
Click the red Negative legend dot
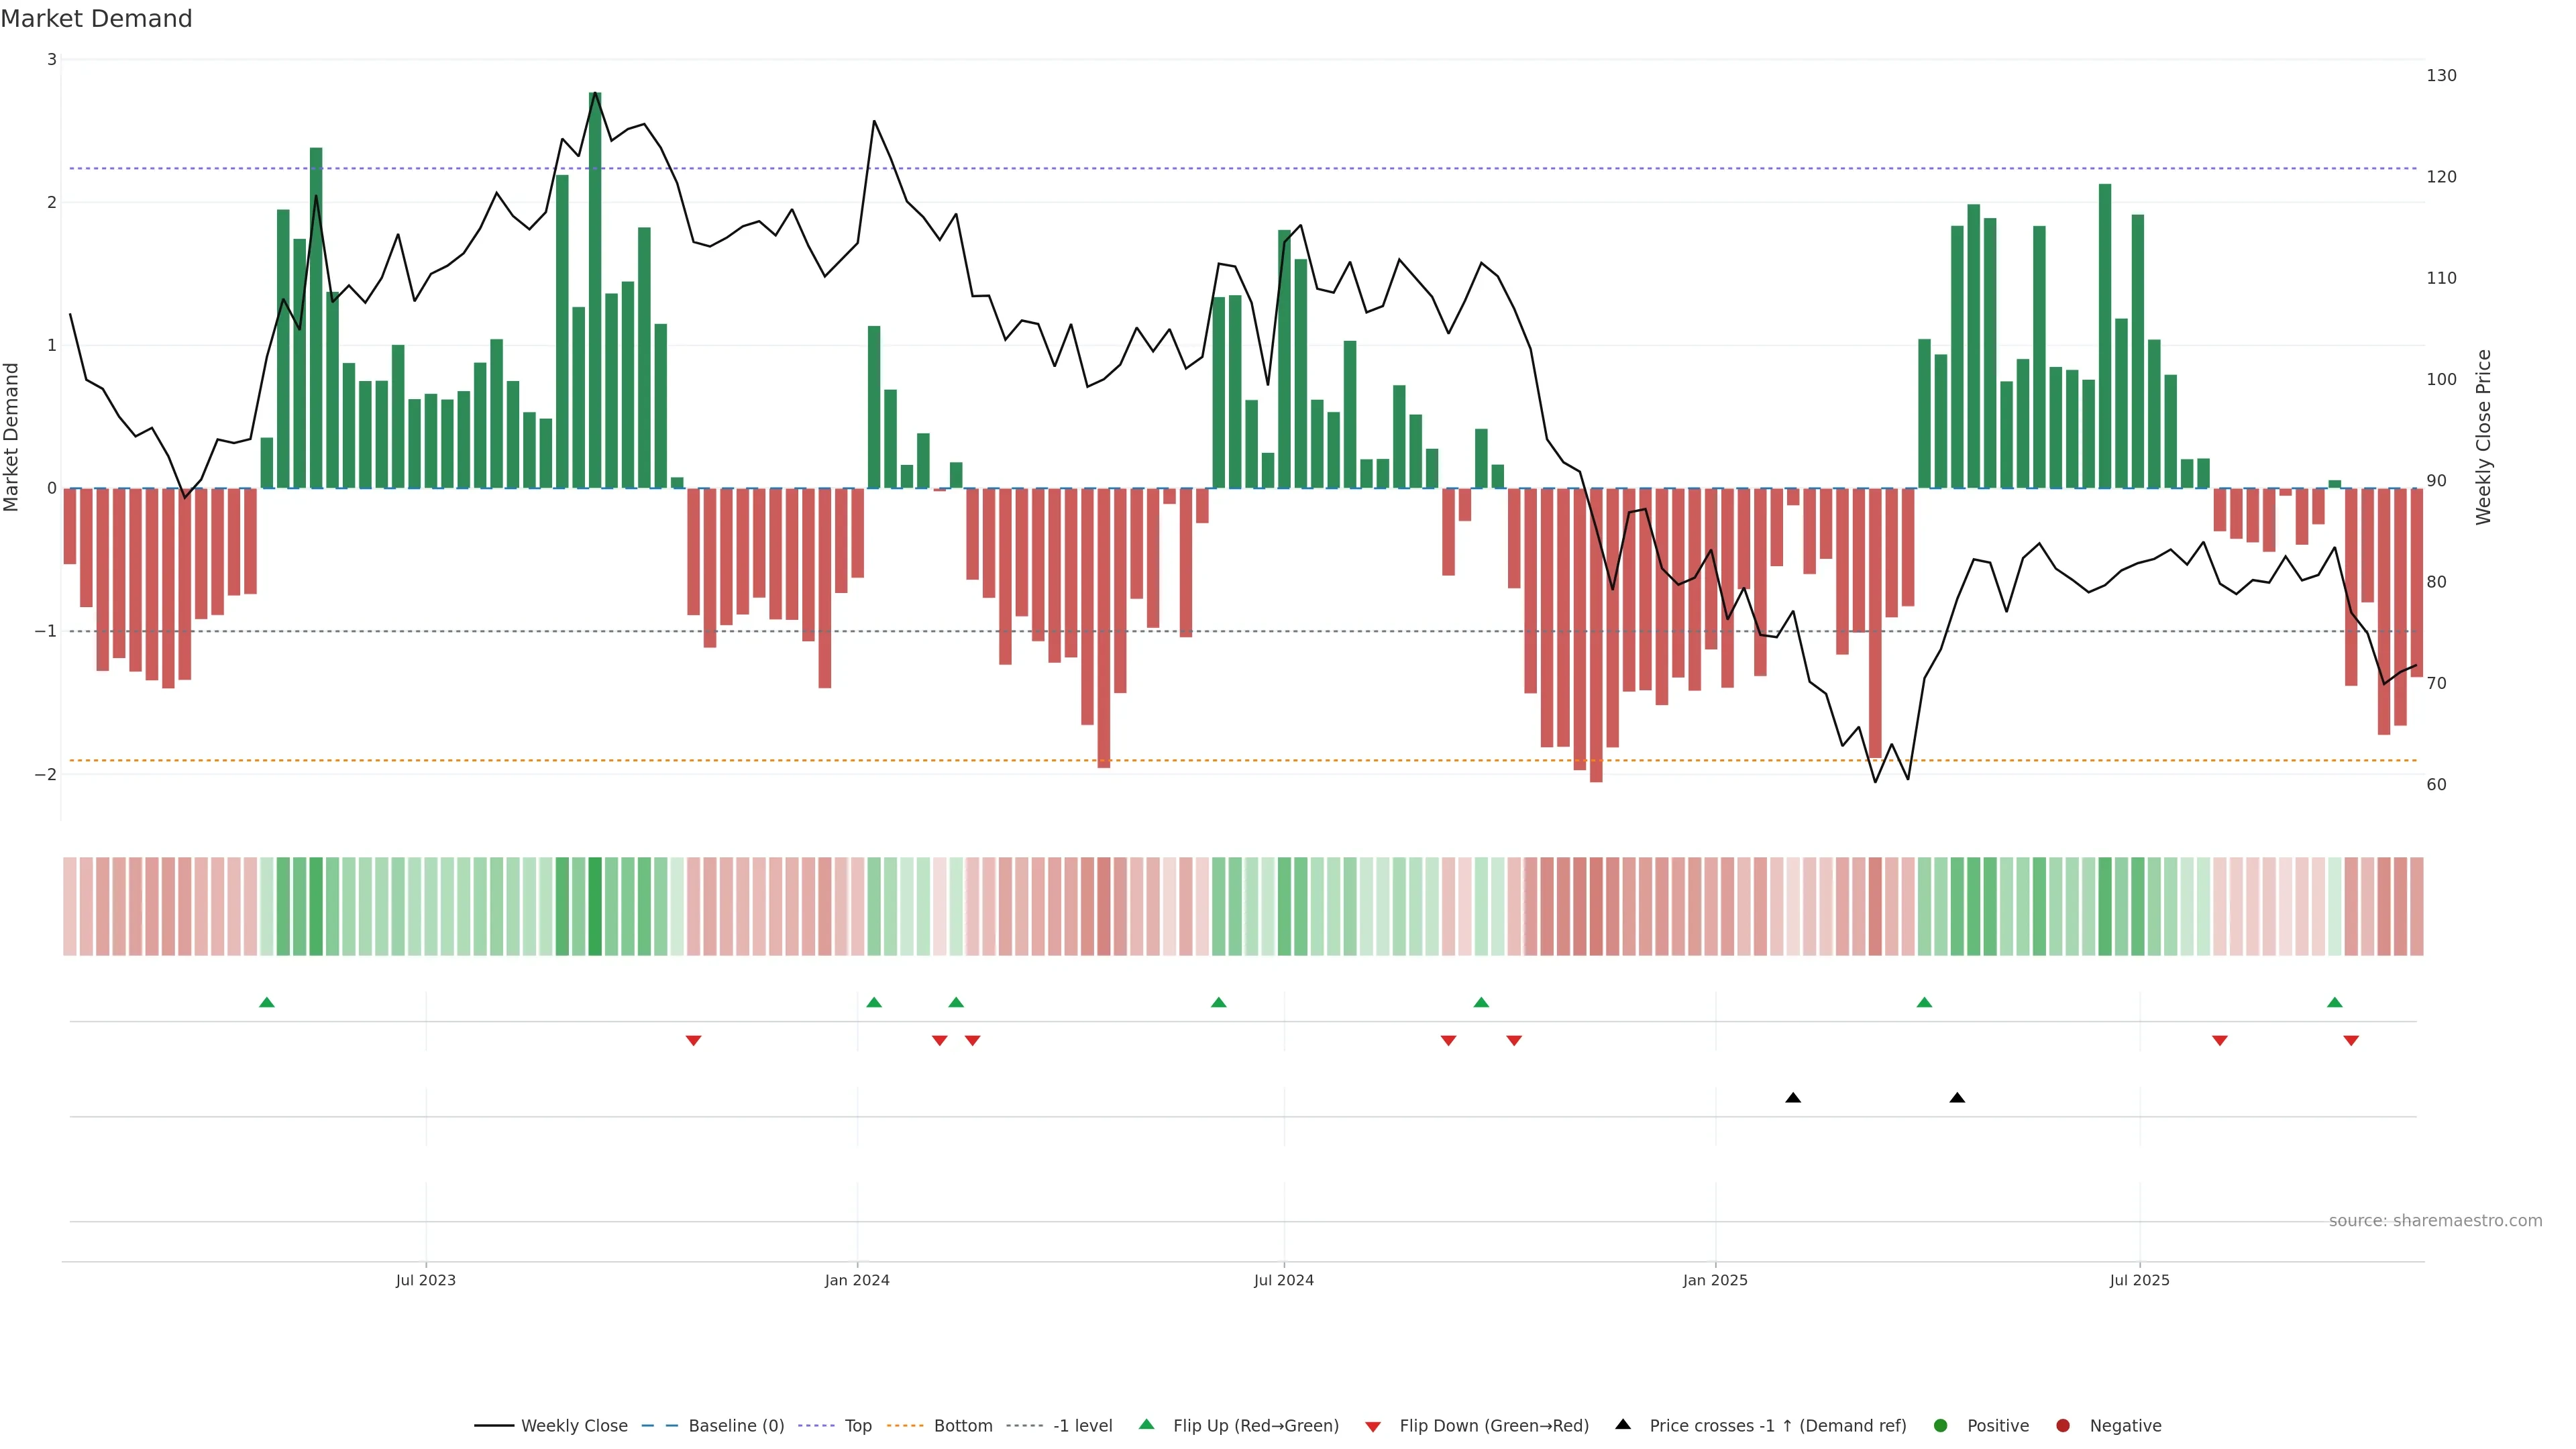pos(2062,1425)
